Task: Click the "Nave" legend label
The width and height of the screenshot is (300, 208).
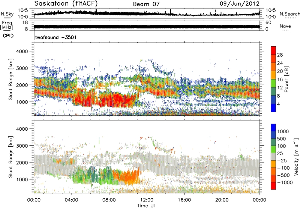Action: 285,26
